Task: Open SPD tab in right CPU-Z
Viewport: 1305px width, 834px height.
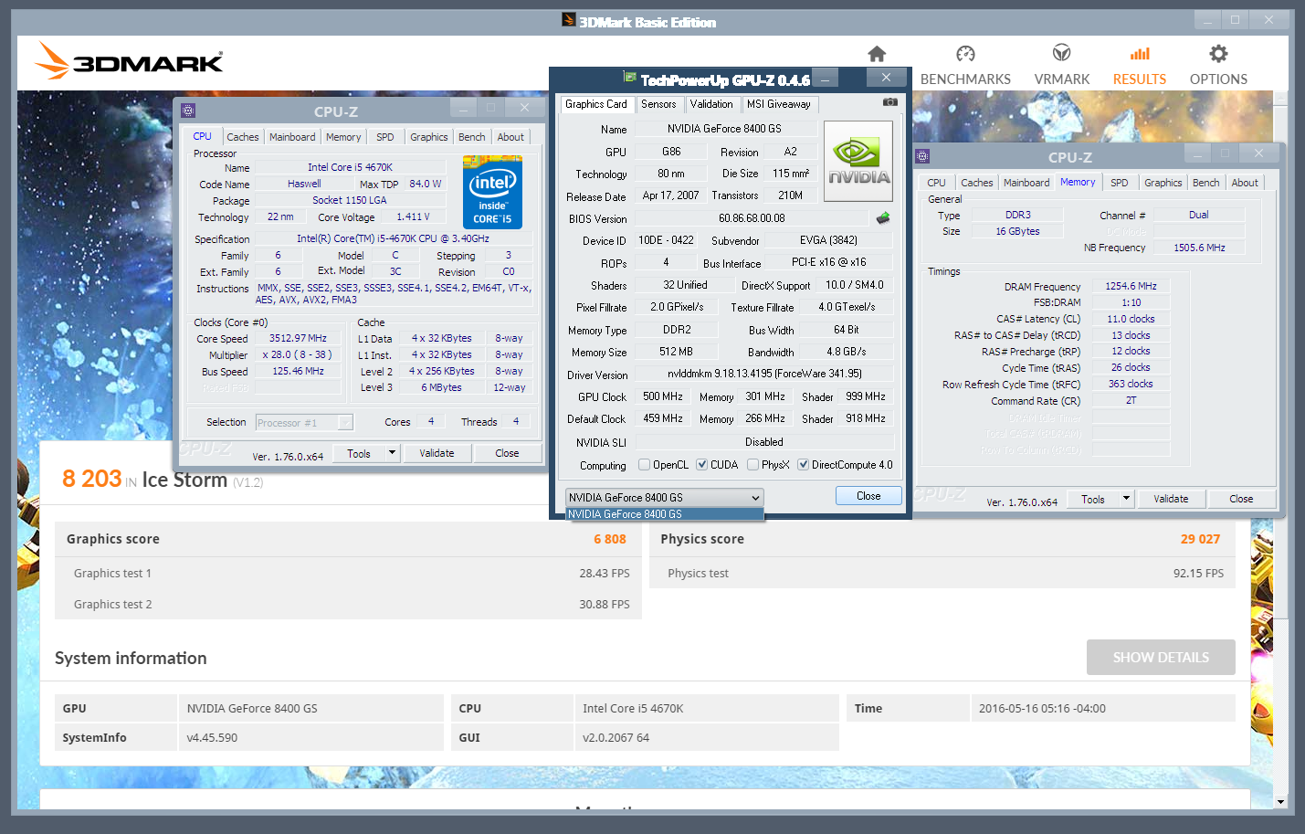Action: 1120,183
